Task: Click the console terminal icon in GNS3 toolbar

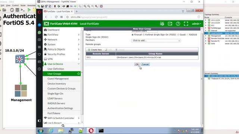Action: tap(23, 10)
